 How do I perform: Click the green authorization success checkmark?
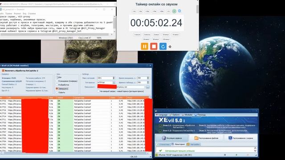(x=160, y=151)
